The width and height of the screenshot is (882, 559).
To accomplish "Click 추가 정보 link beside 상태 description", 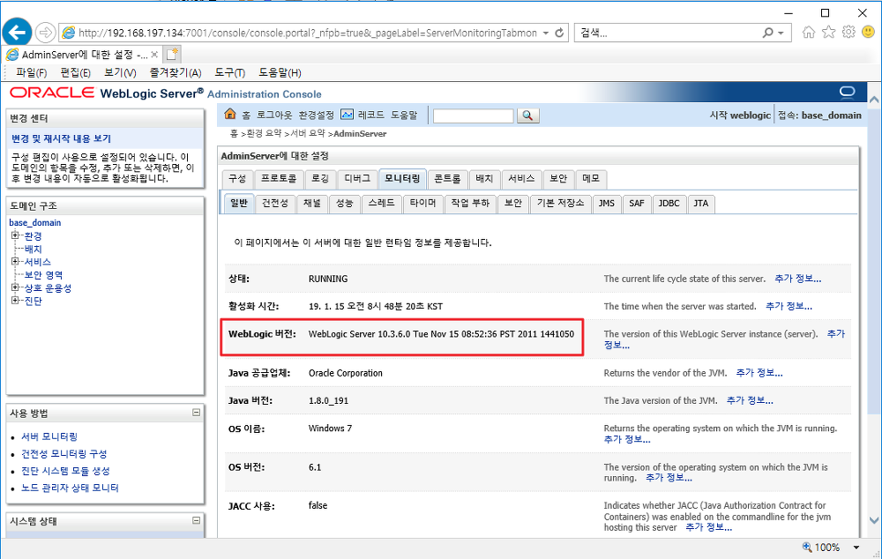I will click(x=797, y=279).
